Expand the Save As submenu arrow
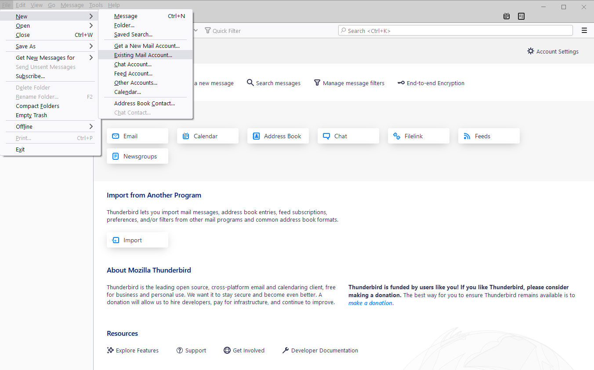Image resolution: width=594 pixels, height=370 pixels. pos(91,46)
